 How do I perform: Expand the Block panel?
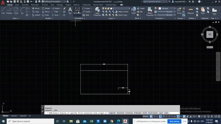click(138, 18)
